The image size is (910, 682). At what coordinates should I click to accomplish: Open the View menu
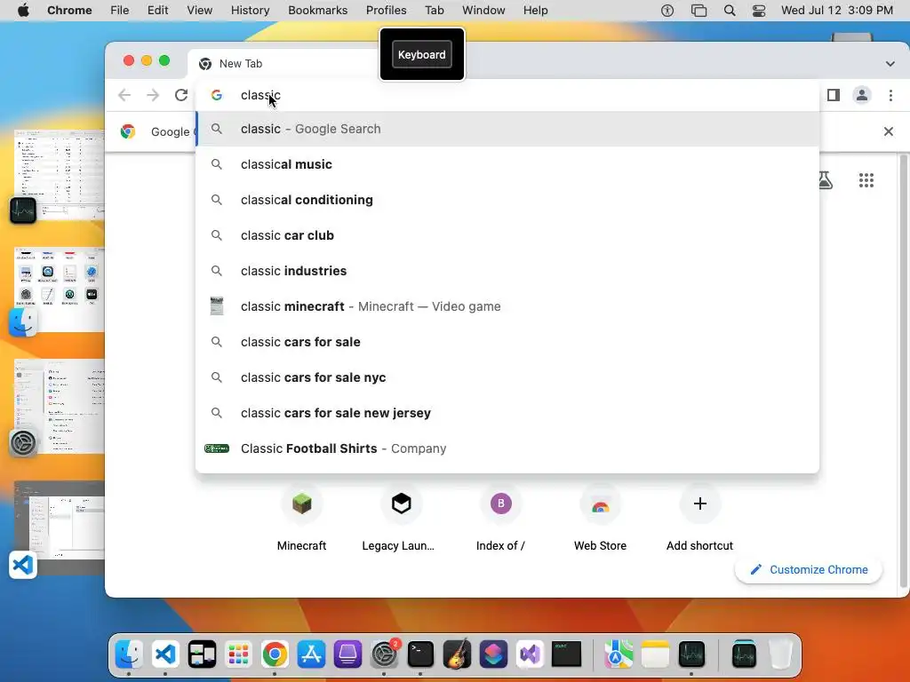coord(200,11)
